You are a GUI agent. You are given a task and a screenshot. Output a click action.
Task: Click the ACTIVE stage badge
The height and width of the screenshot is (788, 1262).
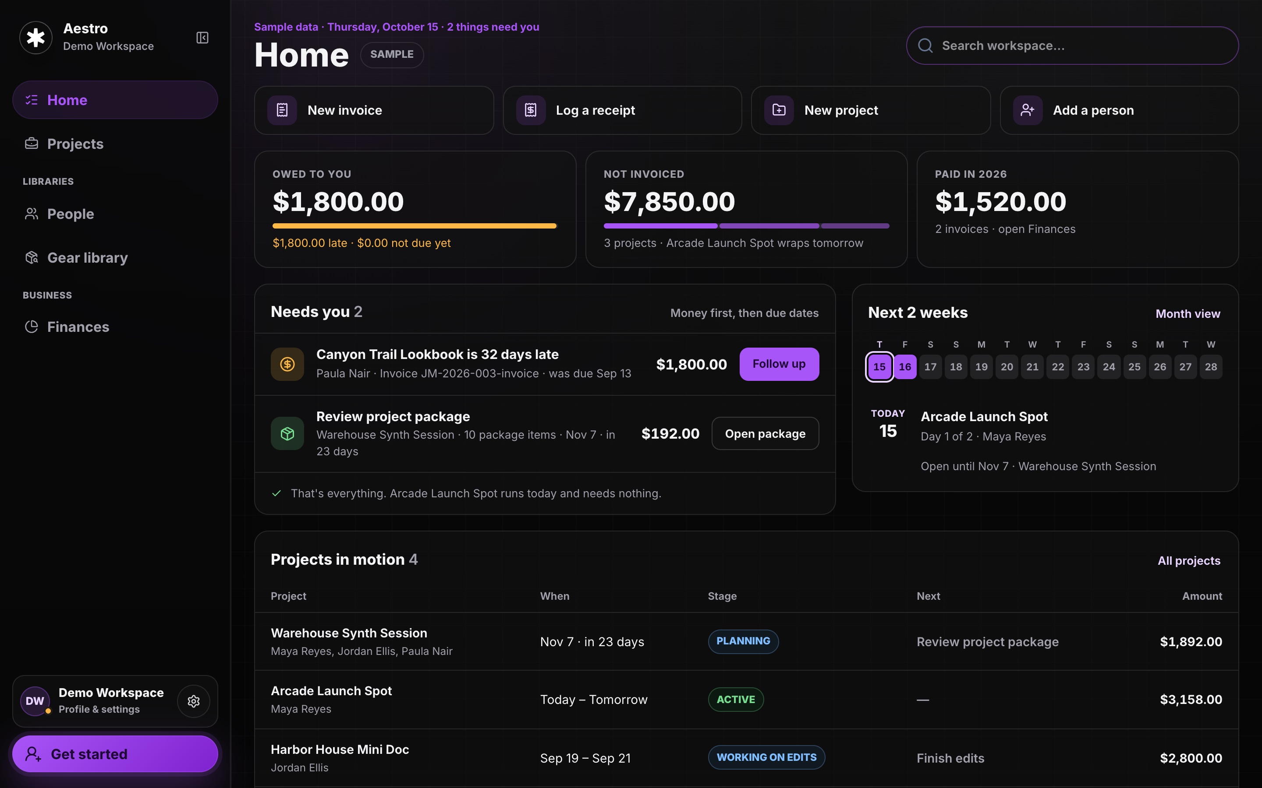tap(736, 700)
